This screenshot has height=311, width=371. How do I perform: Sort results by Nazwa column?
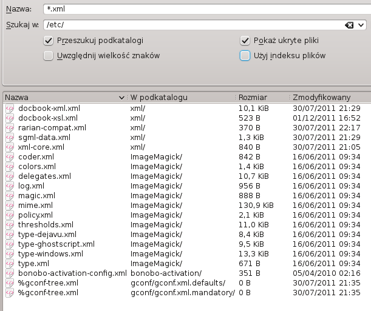pyautogui.click(x=61, y=97)
